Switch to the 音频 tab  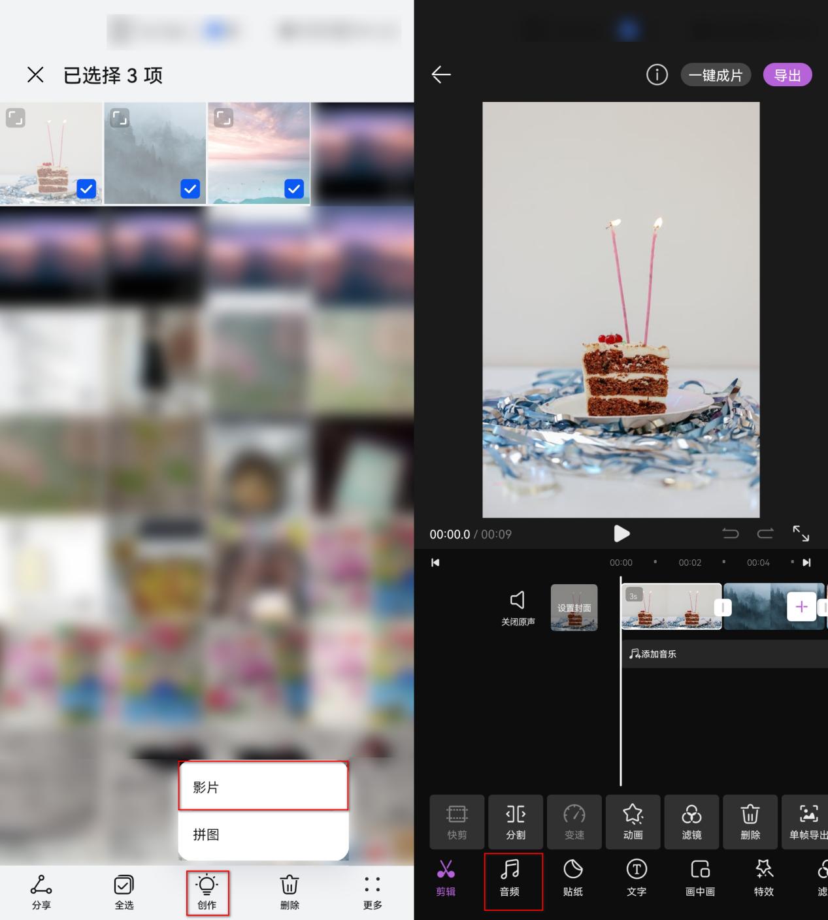point(513,879)
